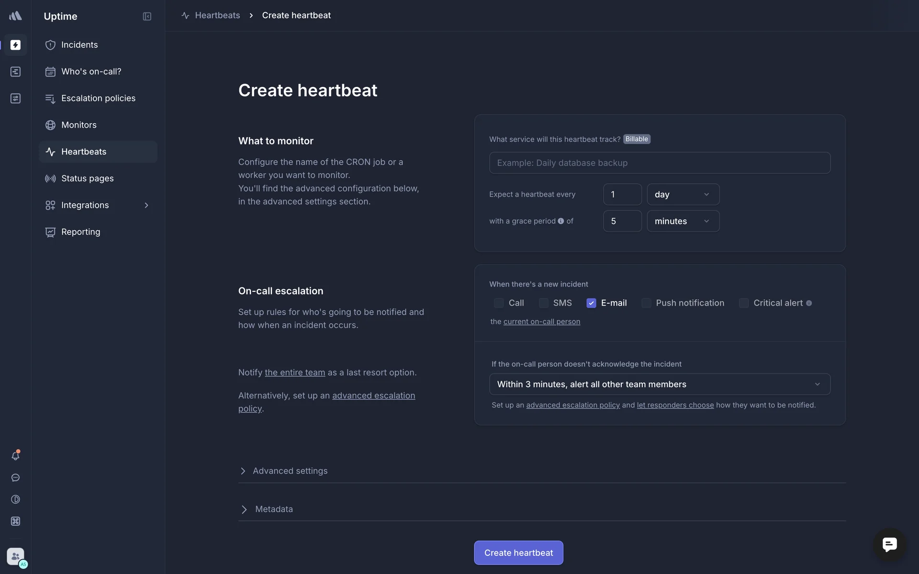This screenshot has height=574, width=919.
Task: Click the keyboard shortcuts command icon
Action: point(15,521)
